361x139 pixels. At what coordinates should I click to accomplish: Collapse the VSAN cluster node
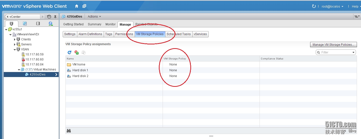15,49
